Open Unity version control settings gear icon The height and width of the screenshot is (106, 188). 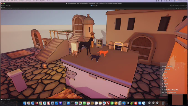coord(9,6)
